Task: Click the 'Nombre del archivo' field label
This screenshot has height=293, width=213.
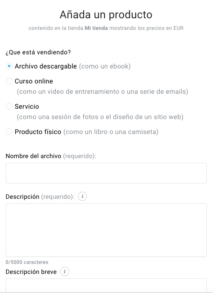Action: point(34,156)
